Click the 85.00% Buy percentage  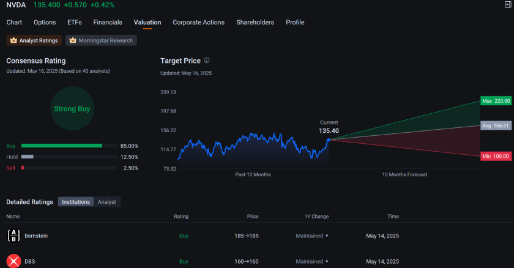[130, 146]
